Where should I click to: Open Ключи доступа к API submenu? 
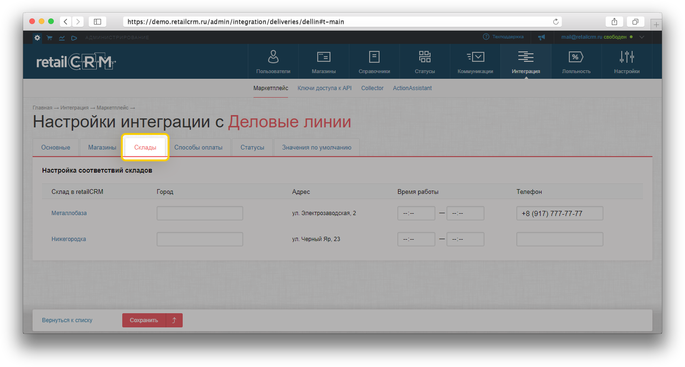pos(325,88)
